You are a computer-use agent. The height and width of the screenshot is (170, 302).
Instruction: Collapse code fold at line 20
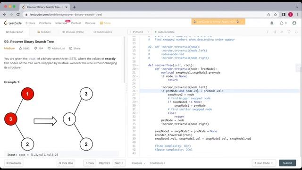137,69
